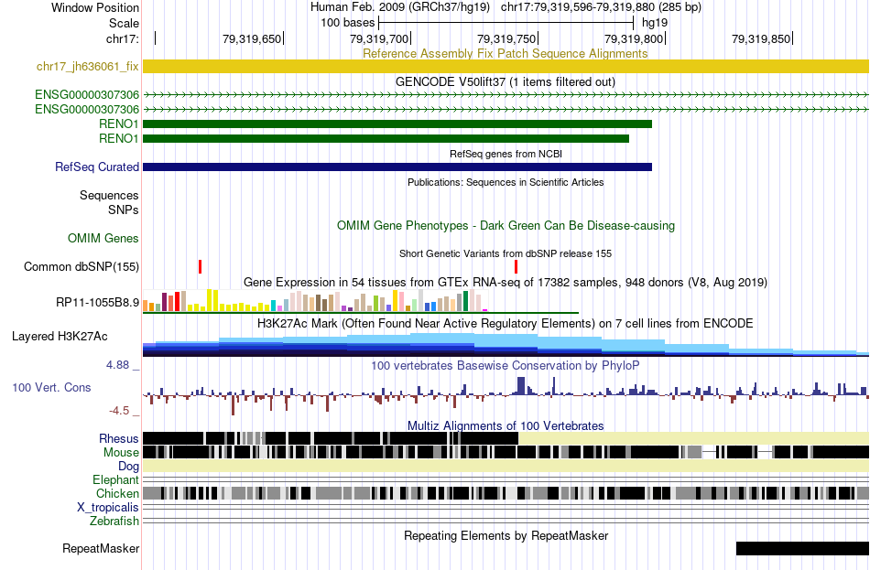Click the GTEx RP11-1055B8.9 expression bar chart
Image resolution: width=870 pixels, height=570 pixels.
point(316,300)
